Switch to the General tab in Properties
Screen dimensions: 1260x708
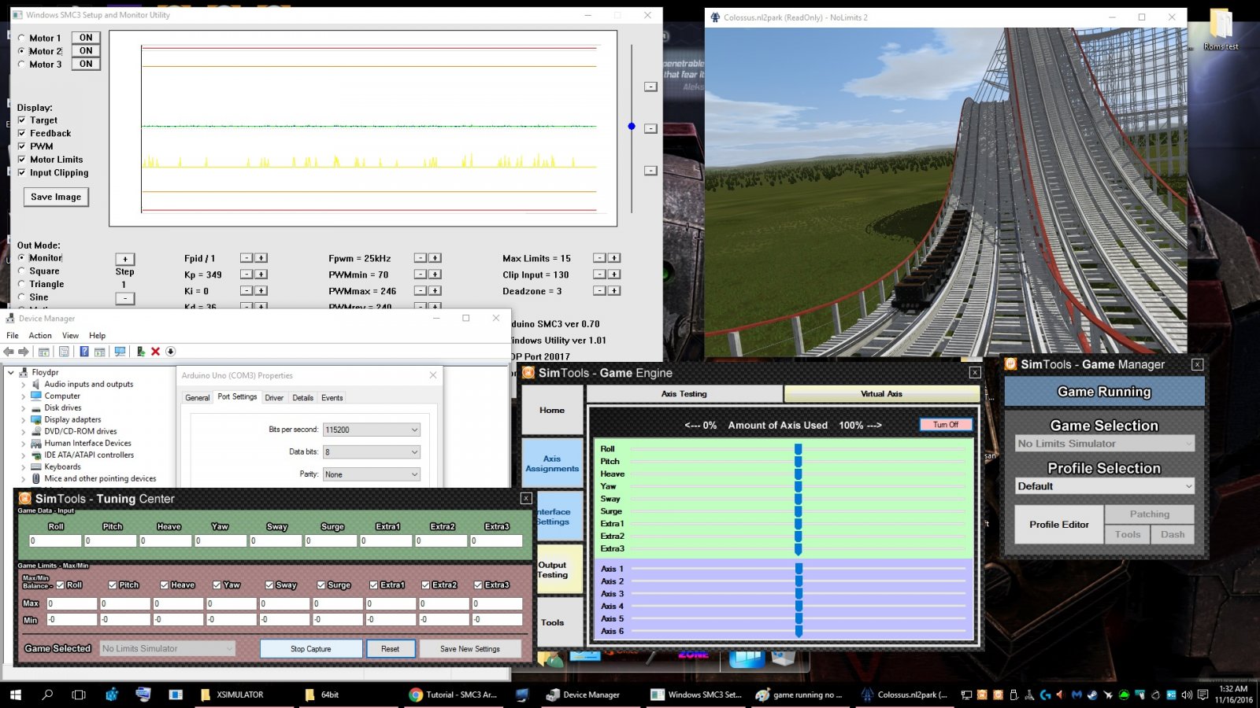pyautogui.click(x=197, y=398)
